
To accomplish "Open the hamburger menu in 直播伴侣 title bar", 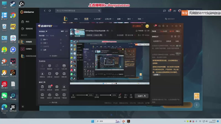I will (167, 26).
